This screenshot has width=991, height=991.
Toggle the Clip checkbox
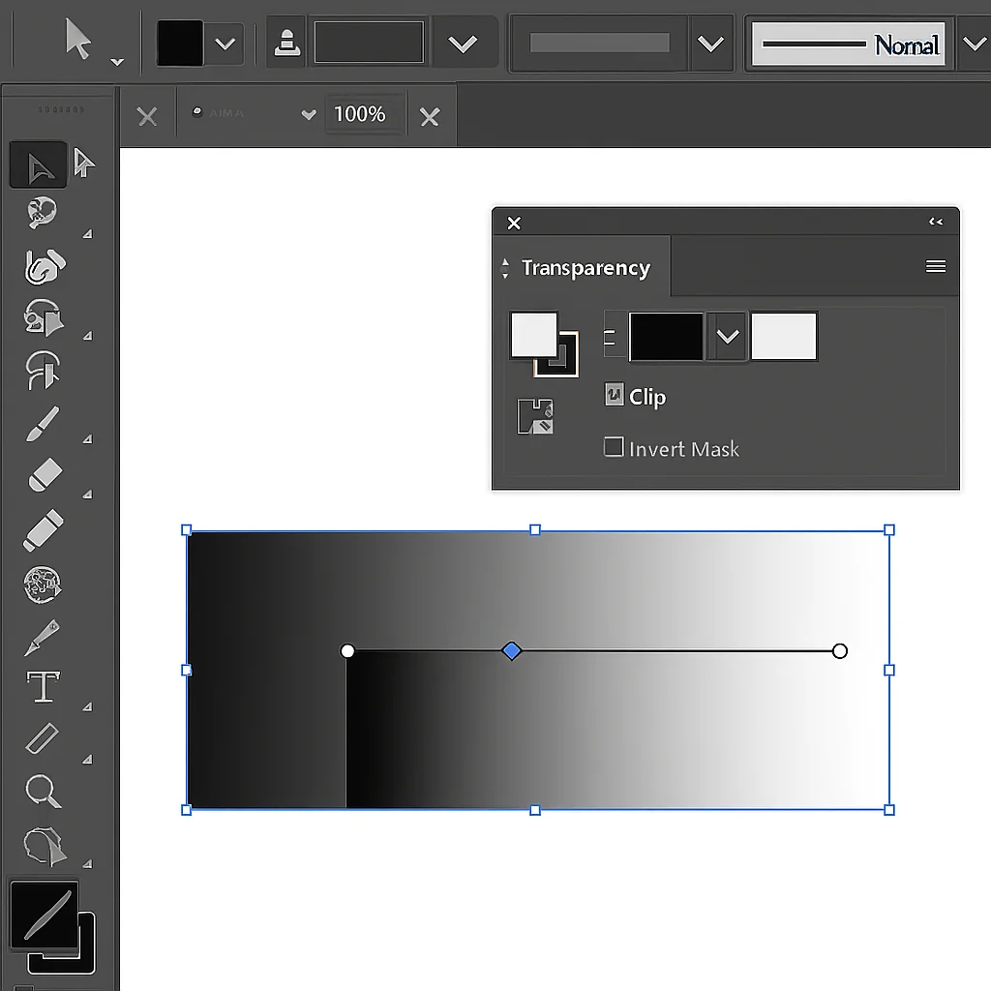point(614,395)
